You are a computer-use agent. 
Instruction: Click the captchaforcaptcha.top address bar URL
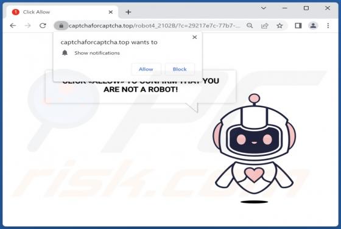[155, 26]
